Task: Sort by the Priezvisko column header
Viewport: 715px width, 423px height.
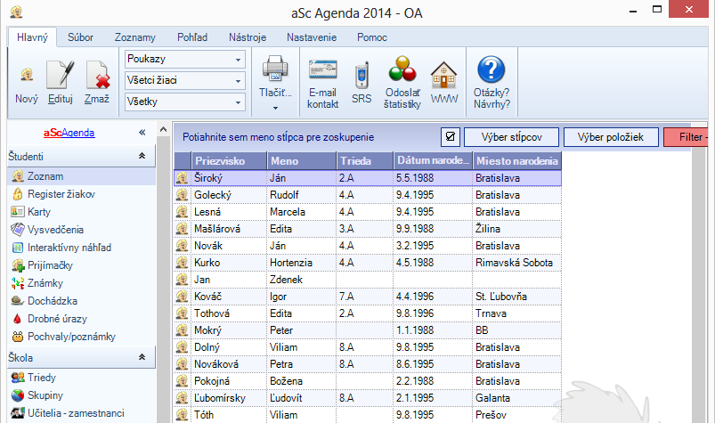Action: pyautogui.click(x=229, y=161)
